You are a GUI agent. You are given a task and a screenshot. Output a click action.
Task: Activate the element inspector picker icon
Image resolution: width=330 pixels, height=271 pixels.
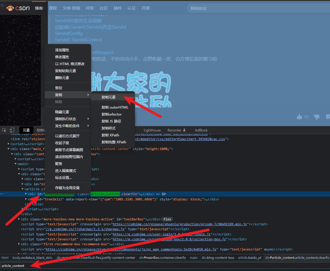[x=4, y=130]
